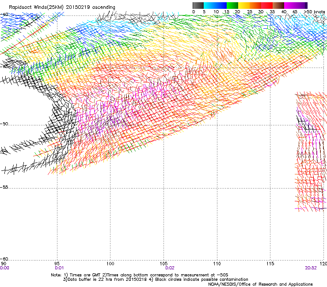Select the dark purple 45–50 knots legend segment
The height and width of the screenshot is (287, 327).
pos(301,5)
